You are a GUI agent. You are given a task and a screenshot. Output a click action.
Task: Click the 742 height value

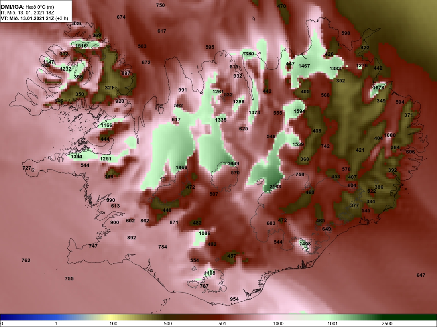coord(325,146)
